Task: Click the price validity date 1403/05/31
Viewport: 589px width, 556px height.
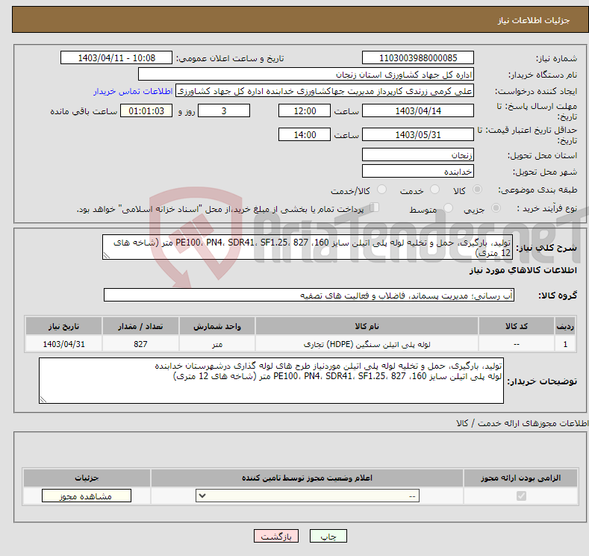Action: click(418, 134)
